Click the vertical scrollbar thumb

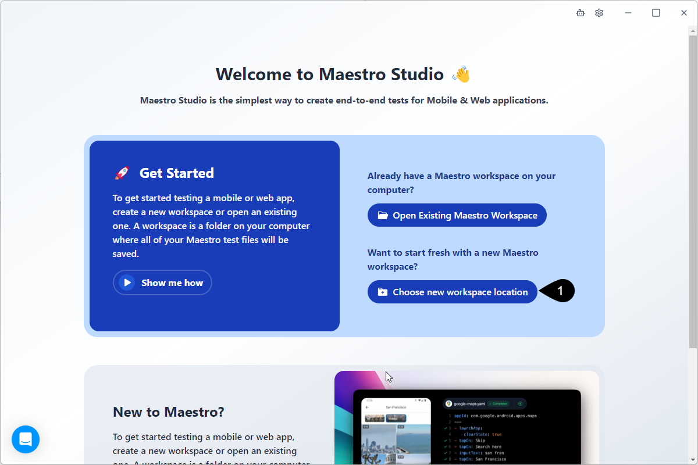692,192
